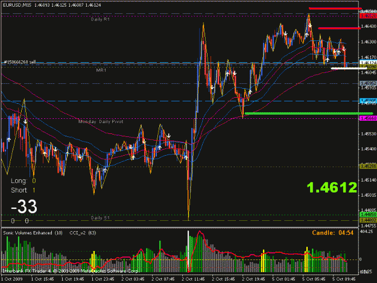Select the 'MR1' level label

point(101,70)
